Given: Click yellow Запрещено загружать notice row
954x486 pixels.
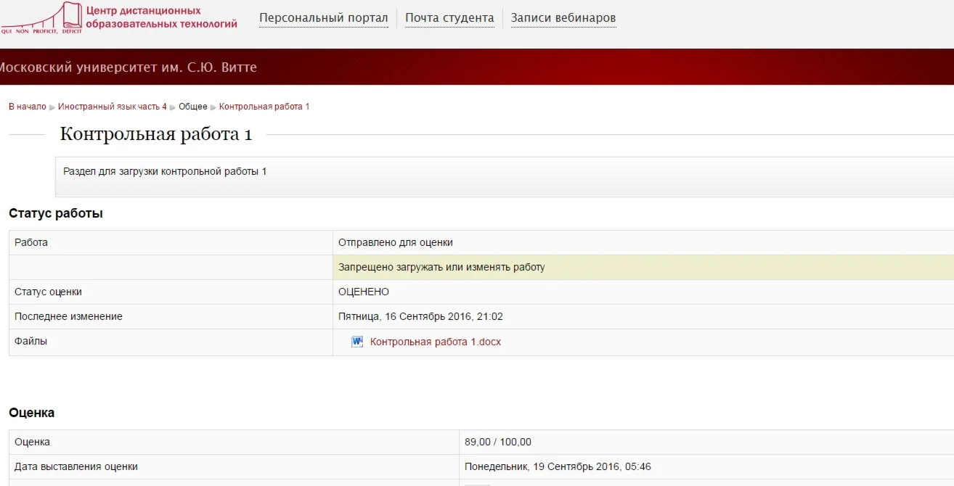Looking at the screenshot, I should (x=643, y=267).
